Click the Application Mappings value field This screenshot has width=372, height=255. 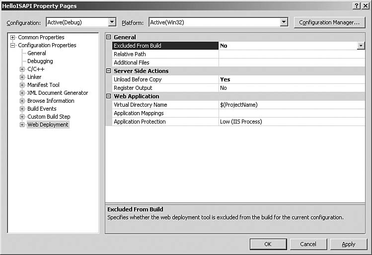point(292,113)
